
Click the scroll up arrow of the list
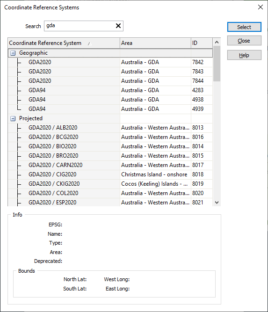[217, 42]
